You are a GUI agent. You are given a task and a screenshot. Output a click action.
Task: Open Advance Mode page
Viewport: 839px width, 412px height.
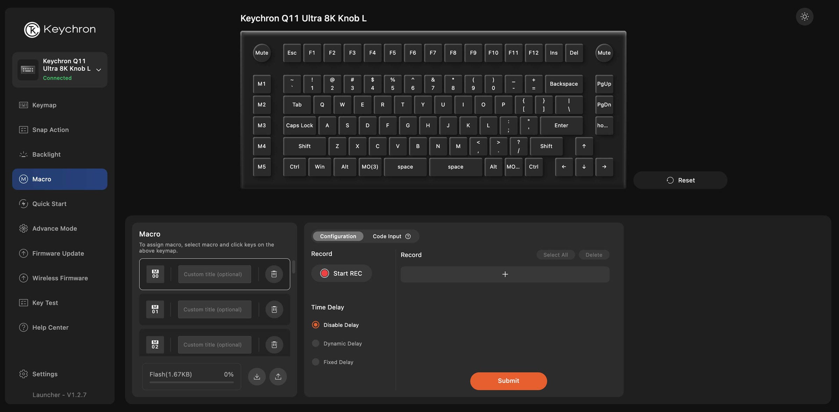(x=59, y=229)
